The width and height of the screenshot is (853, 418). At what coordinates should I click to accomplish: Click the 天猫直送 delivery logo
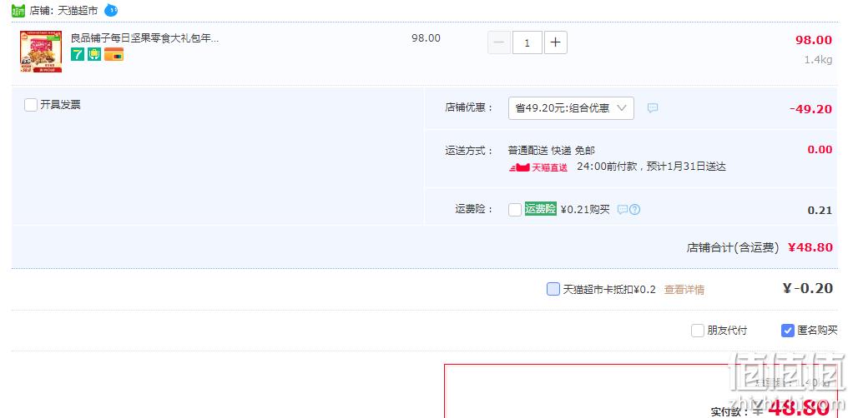click(x=538, y=167)
